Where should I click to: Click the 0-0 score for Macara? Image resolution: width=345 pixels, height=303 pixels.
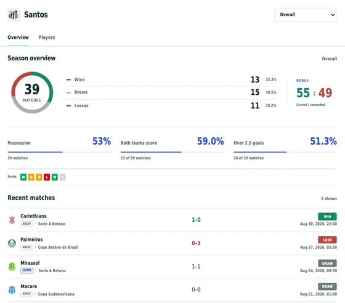pos(196,290)
